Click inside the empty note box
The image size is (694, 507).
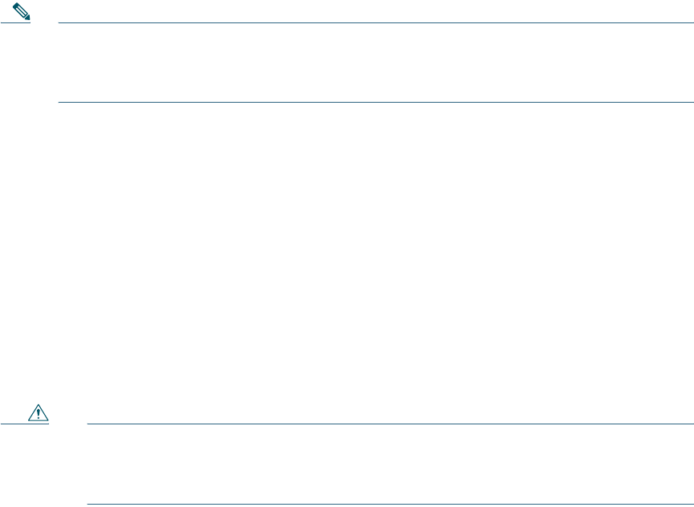377,63
